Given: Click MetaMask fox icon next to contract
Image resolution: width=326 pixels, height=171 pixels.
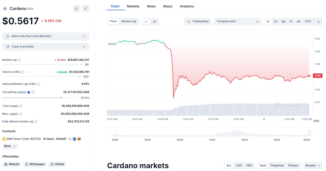Looking at the screenshot, I should coord(79,139).
